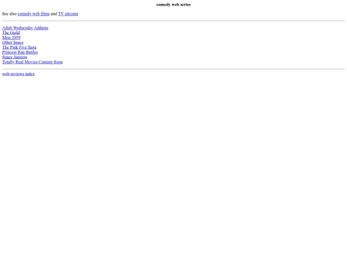347x260 pixels.
Task: Click the "comedy web series" page heading
Action: coord(173,4)
